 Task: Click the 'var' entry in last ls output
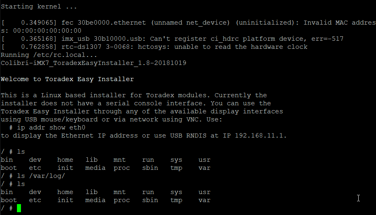coord(204,200)
